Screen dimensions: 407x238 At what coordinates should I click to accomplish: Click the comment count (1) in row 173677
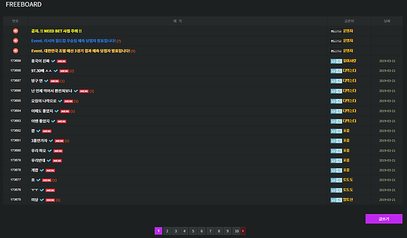(x=55, y=180)
